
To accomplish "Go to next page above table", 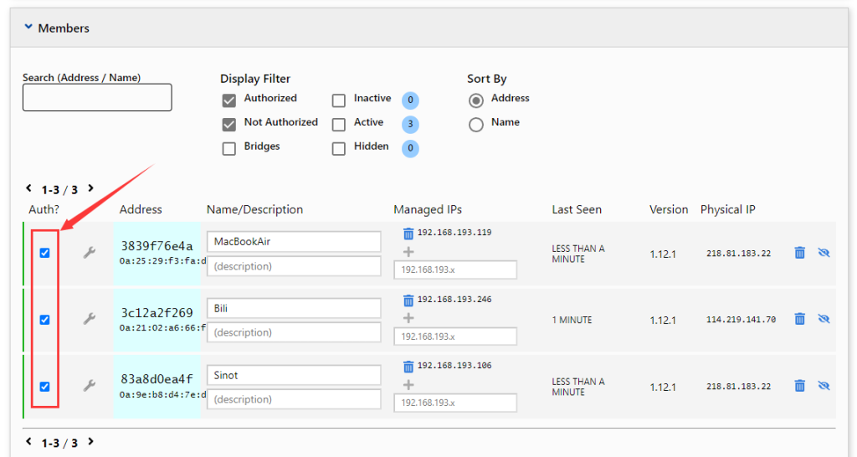I will click(90, 189).
